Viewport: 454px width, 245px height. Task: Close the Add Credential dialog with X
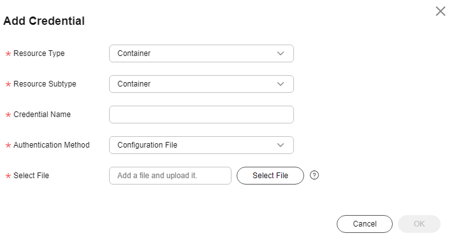[441, 11]
